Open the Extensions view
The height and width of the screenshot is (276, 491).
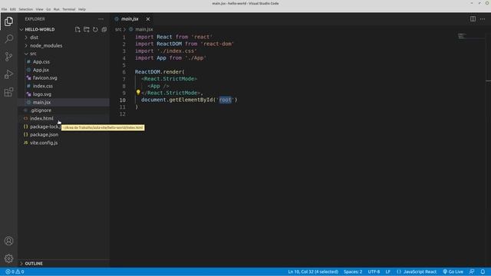8,92
